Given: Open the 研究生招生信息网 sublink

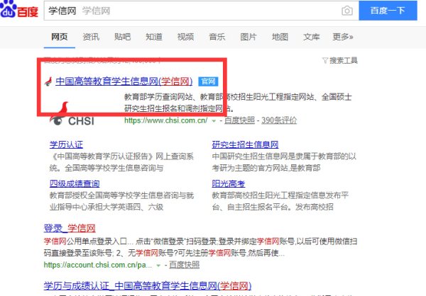Looking at the screenshot, I should click(x=245, y=144).
